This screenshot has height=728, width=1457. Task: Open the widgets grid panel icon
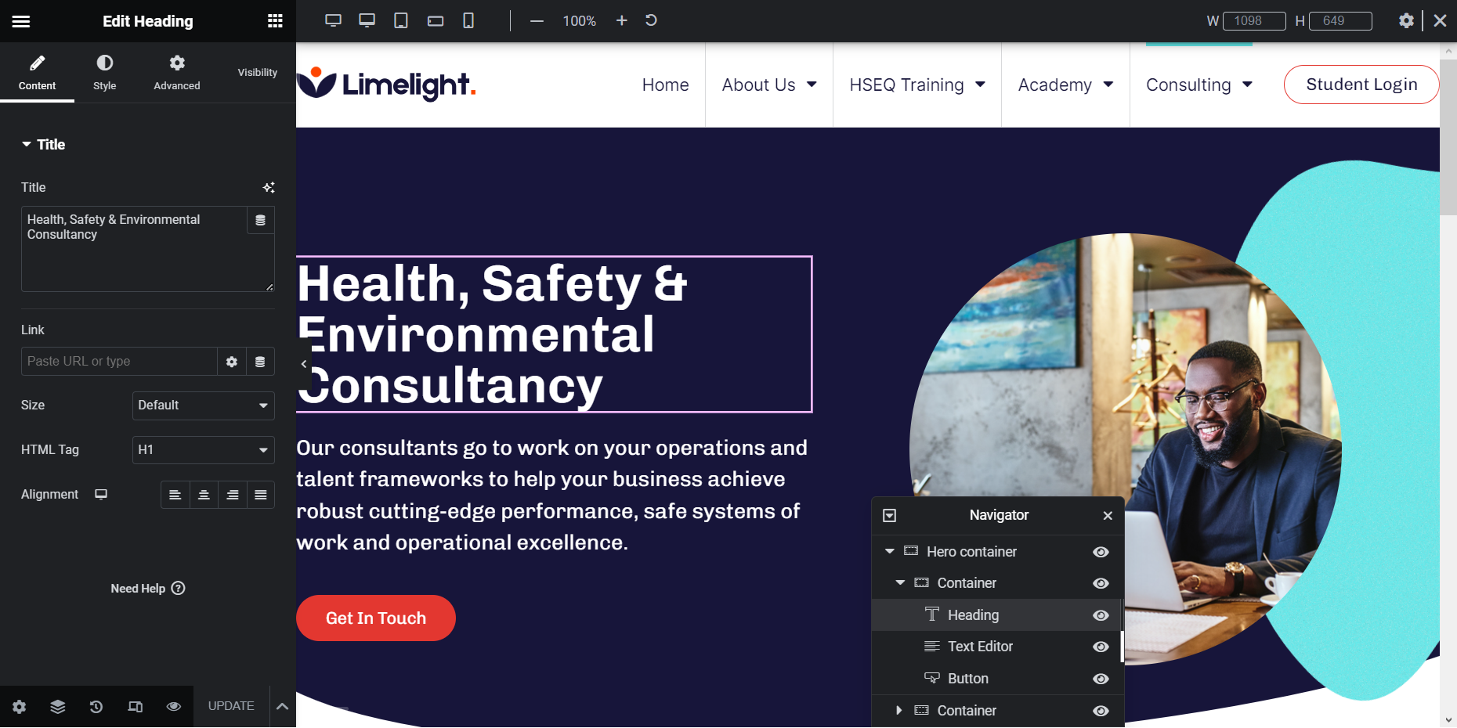pos(275,21)
